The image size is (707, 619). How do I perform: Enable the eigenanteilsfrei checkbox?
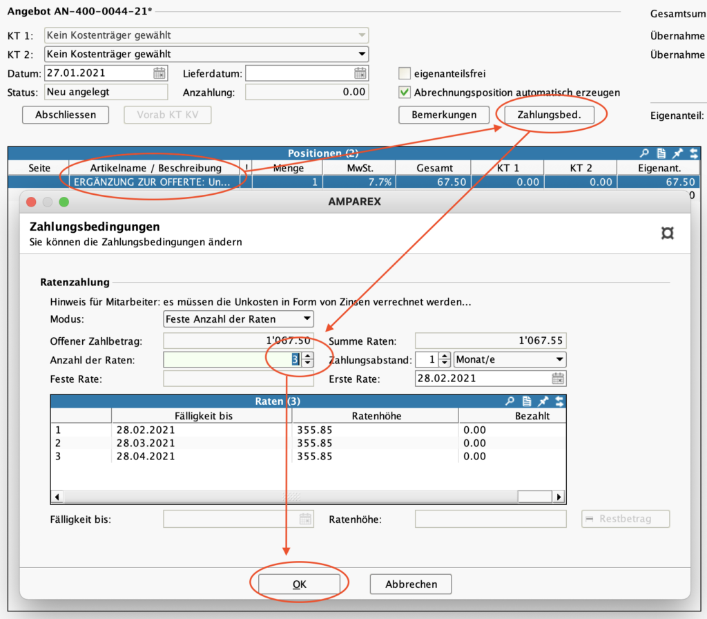click(405, 73)
